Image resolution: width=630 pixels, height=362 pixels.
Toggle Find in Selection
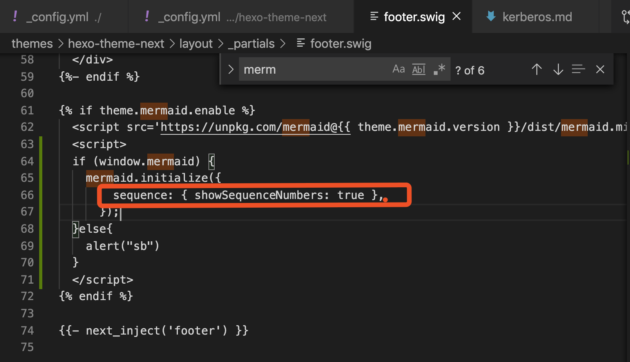(x=578, y=69)
